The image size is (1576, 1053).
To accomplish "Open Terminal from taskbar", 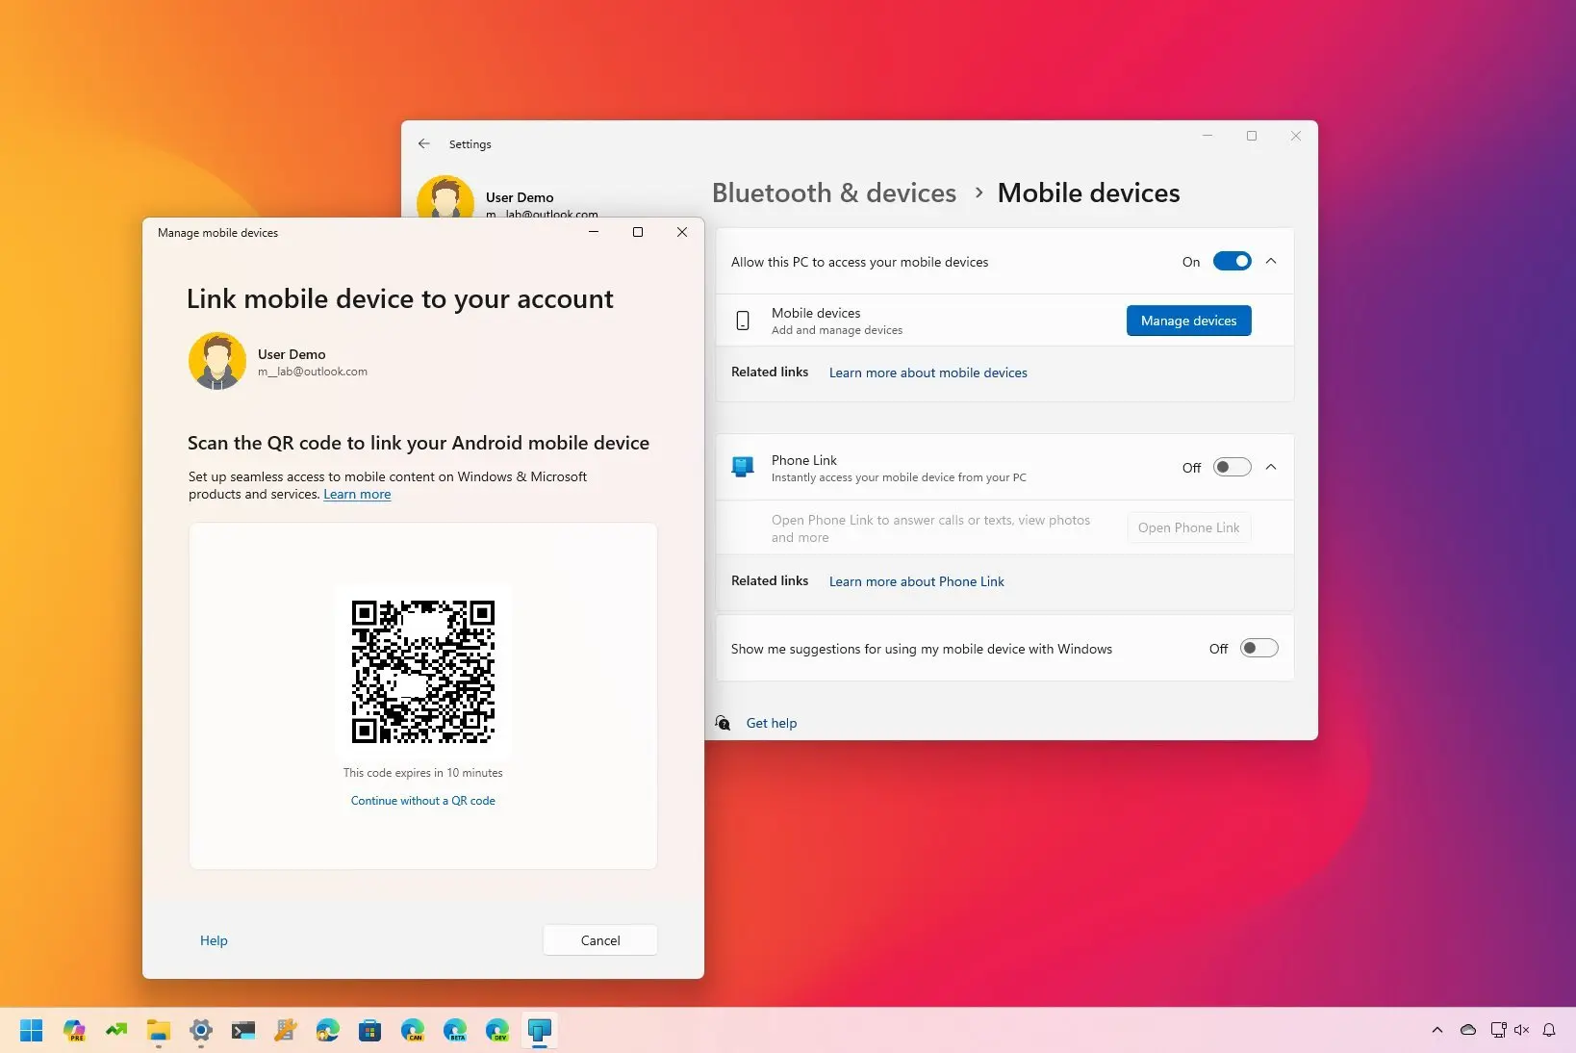I will [243, 1030].
